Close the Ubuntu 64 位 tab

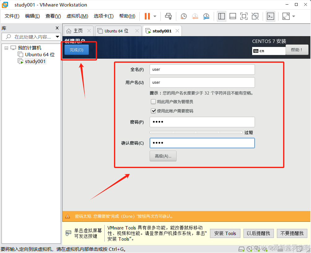click(137, 31)
